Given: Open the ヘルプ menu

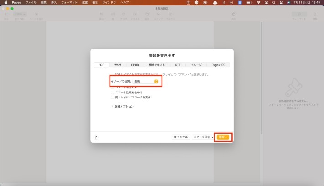Looking at the screenshot, I should pos(125,2).
